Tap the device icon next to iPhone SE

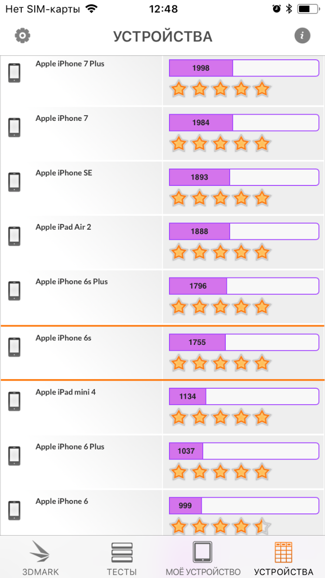[14, 182]
